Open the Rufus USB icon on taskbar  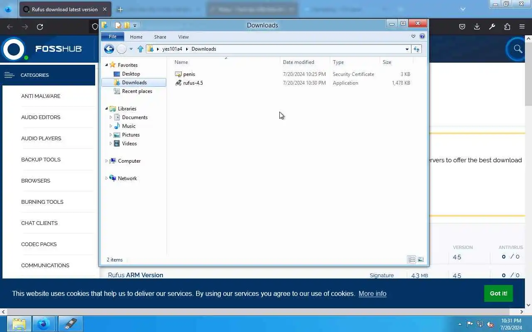tap(70, 324)
